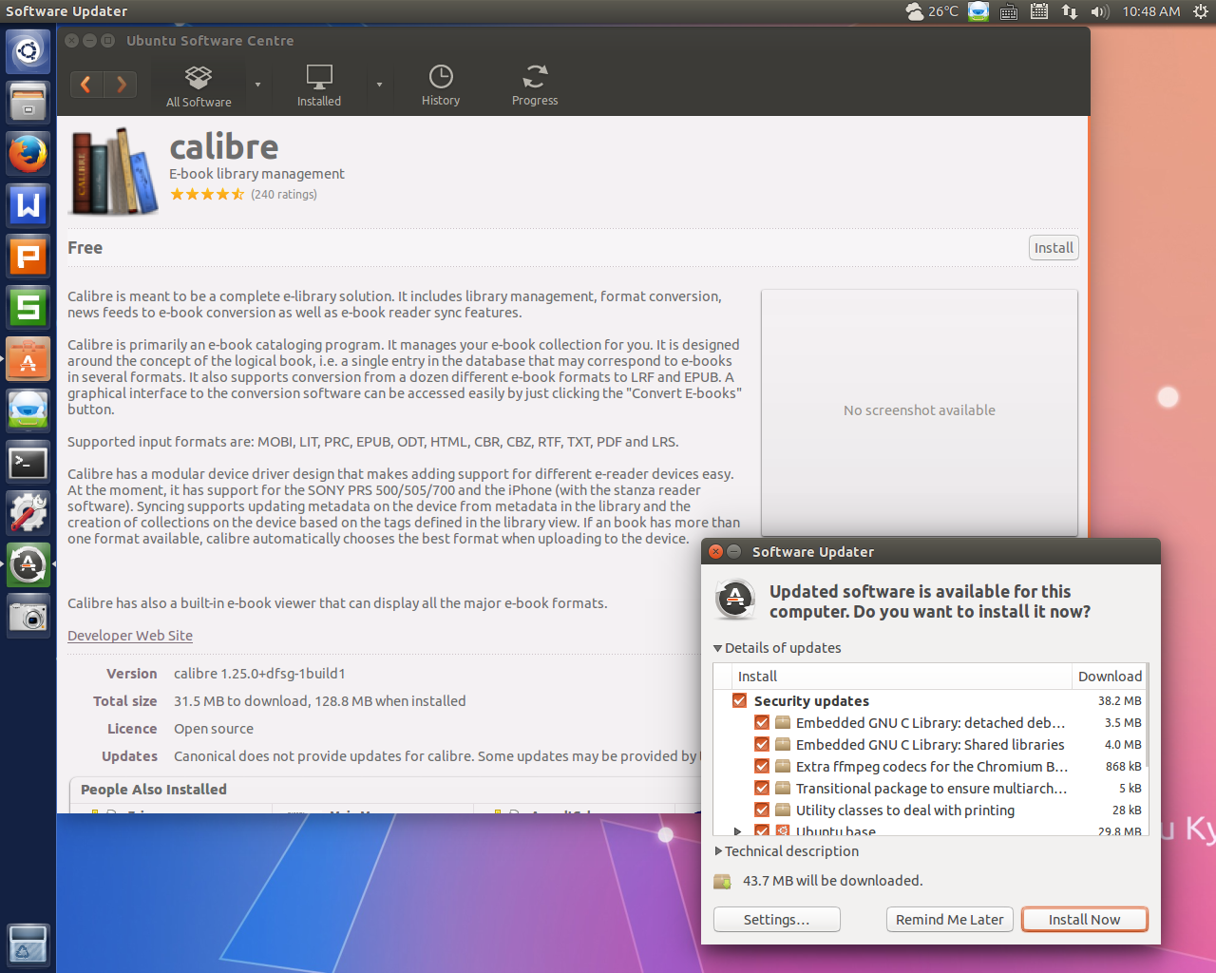This screenshot has width=1216, height=973.
Task: Open the system gear menu in the top panel
Action: click(x=1200, y=11)
